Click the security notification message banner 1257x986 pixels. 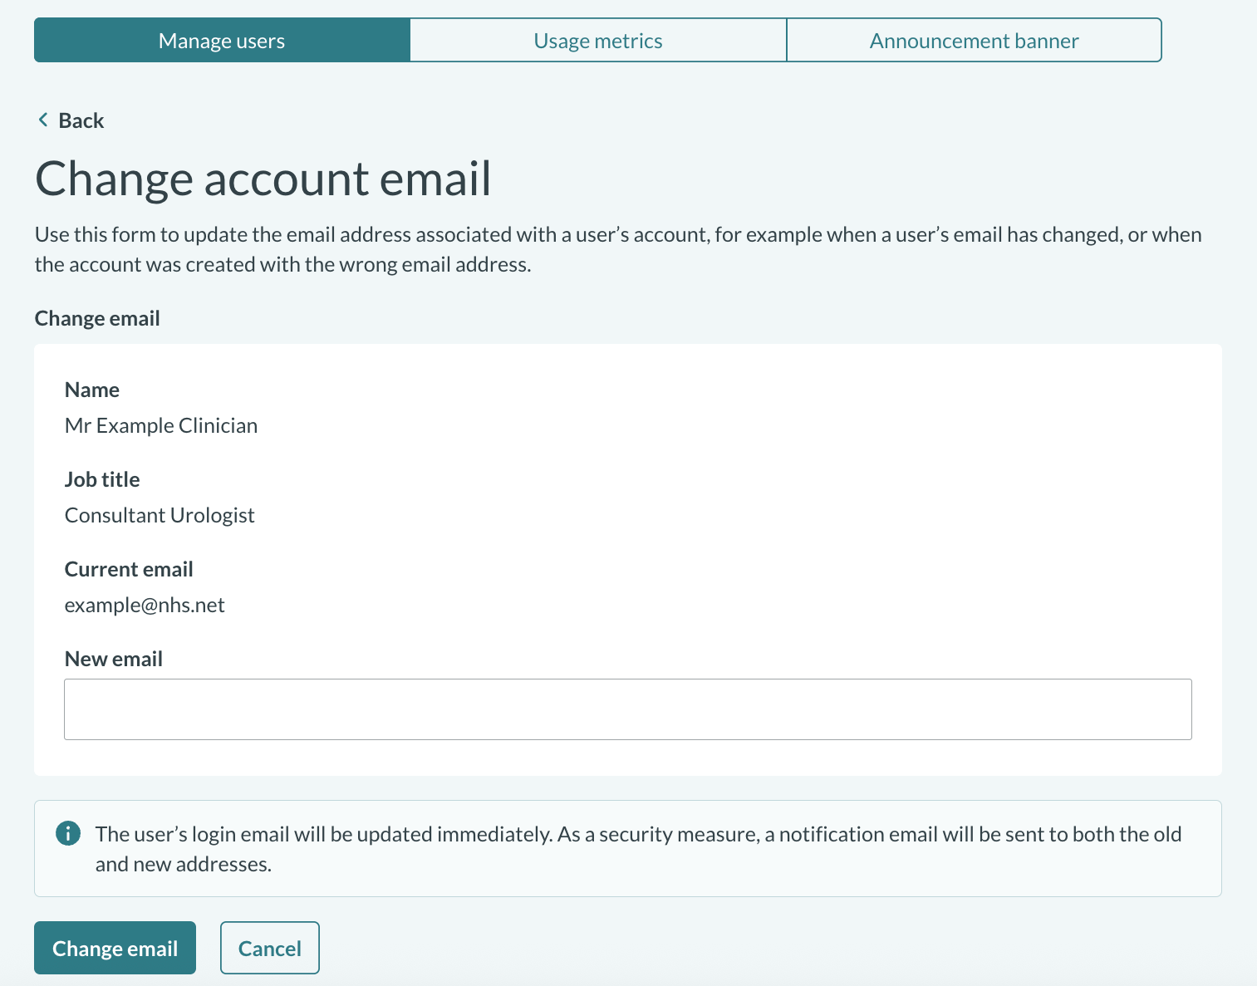[627, 848]
